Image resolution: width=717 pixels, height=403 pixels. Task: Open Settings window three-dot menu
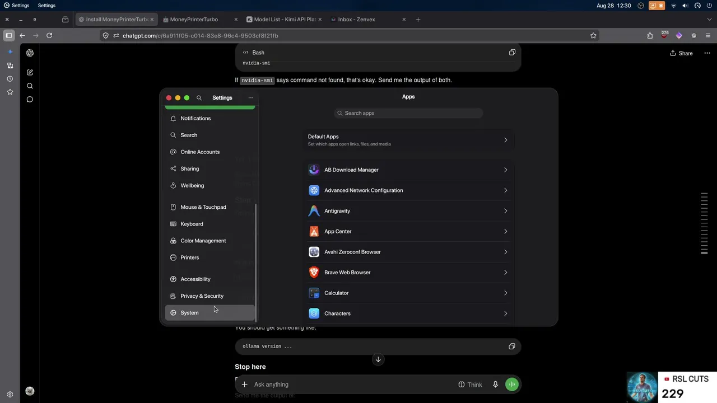251,98
